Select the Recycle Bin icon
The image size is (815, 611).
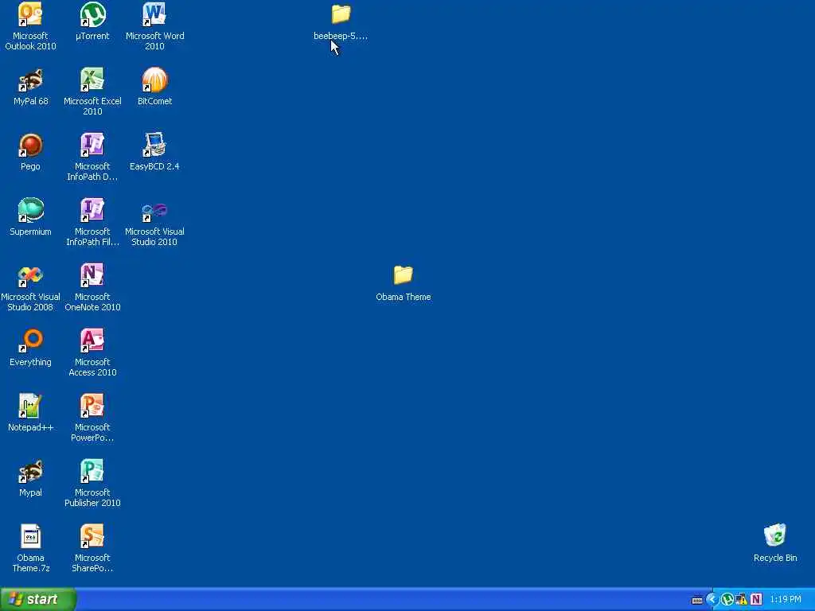775,543
